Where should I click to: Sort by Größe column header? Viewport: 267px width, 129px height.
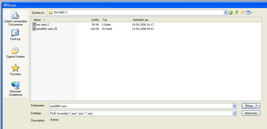click(x=88, y=20)
